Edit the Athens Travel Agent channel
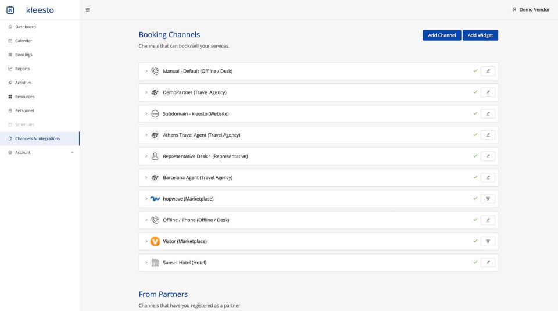Viewport: 558px width, 311px height. click(x=488, y=135)
